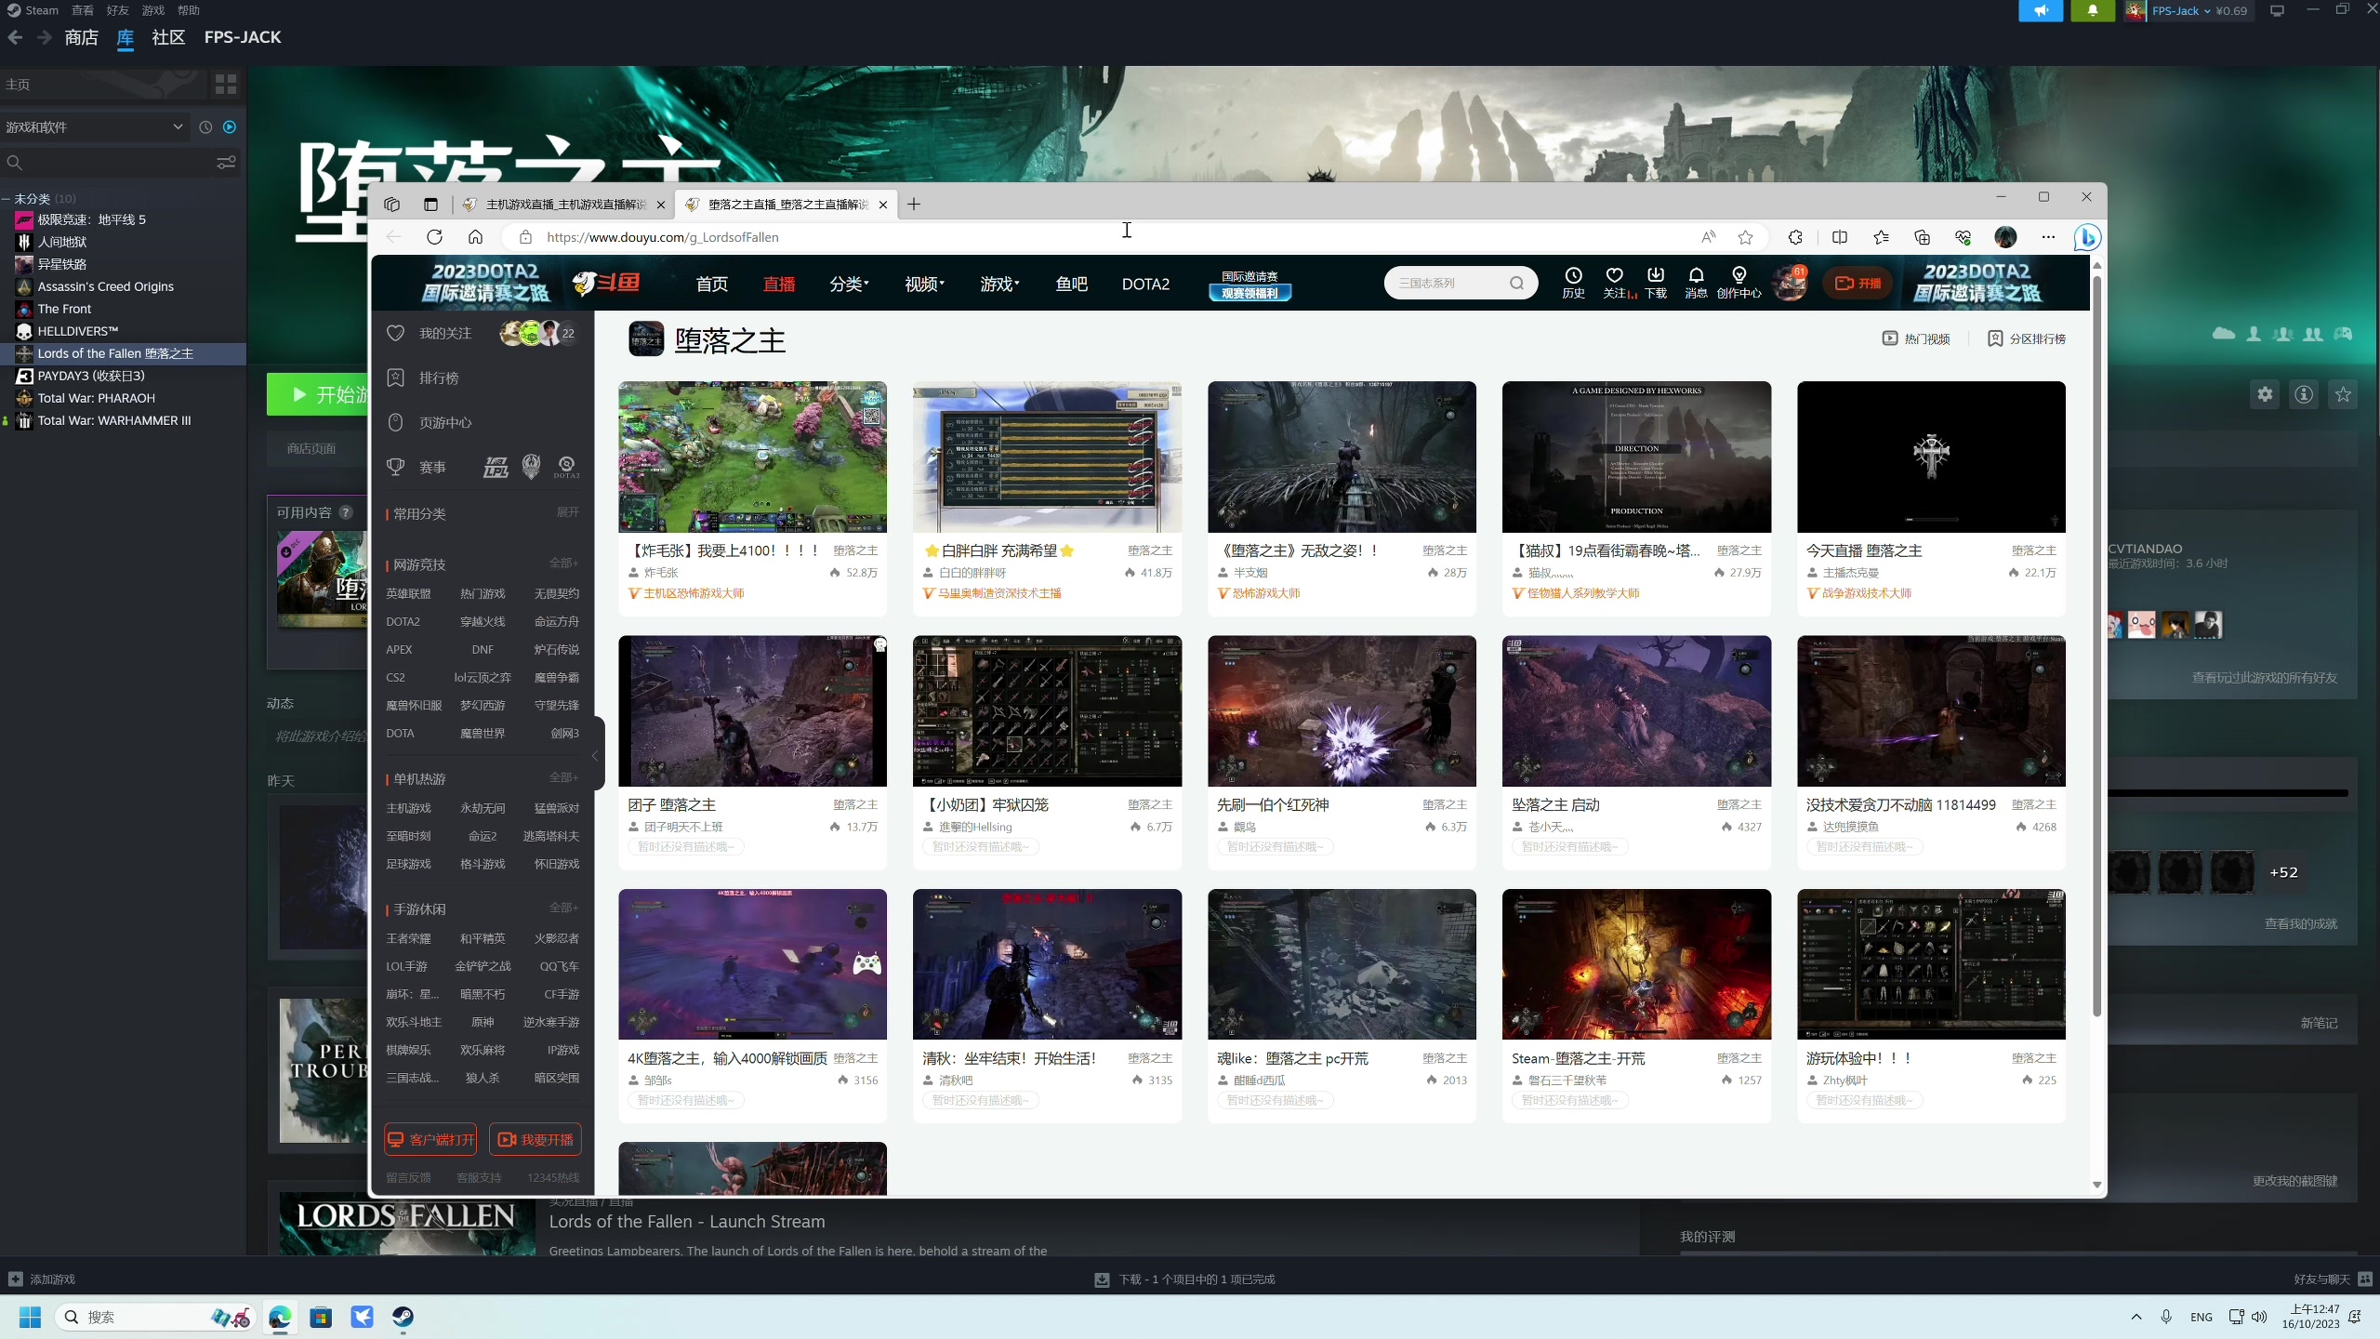Click the refresh icon in the browser toolbar

434,237
